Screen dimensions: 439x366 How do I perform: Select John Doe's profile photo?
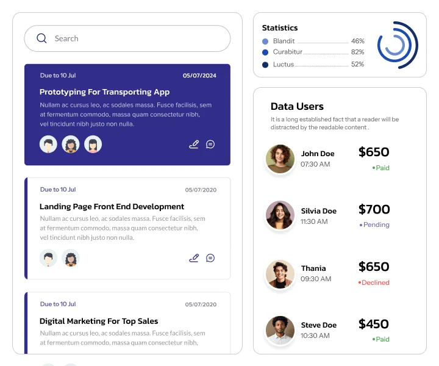(x=280, y=159)
